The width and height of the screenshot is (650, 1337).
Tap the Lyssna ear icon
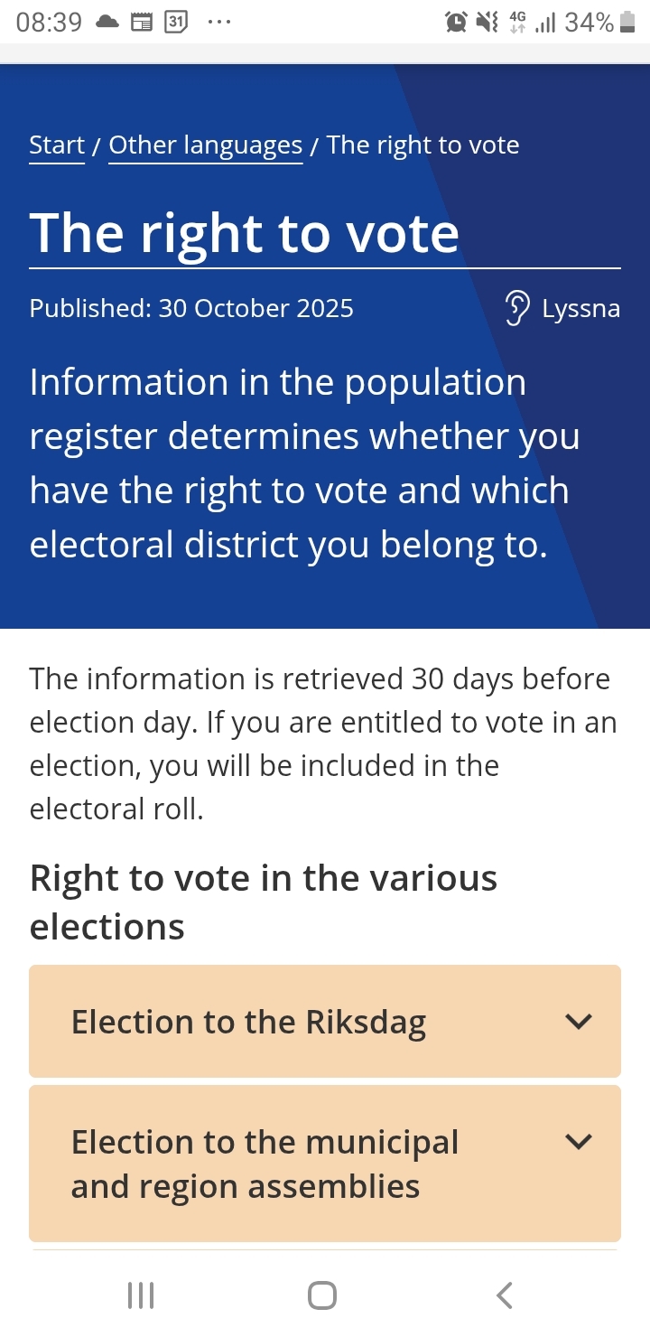[517, 309]
